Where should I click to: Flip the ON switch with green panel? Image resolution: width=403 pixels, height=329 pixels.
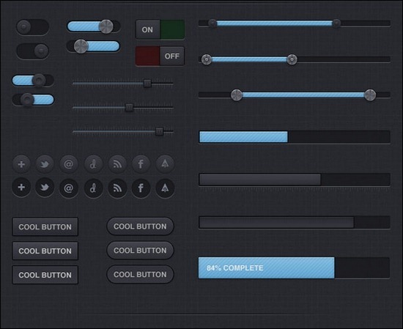160,29
